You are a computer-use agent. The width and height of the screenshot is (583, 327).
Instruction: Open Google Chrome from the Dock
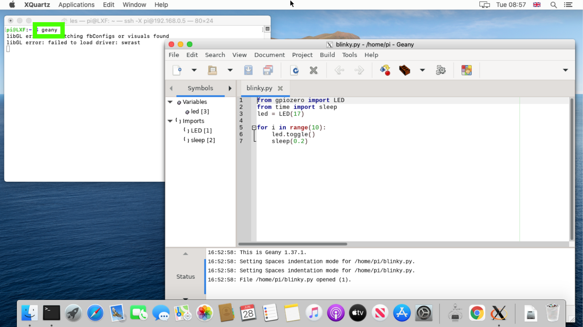tap(477, 313)
